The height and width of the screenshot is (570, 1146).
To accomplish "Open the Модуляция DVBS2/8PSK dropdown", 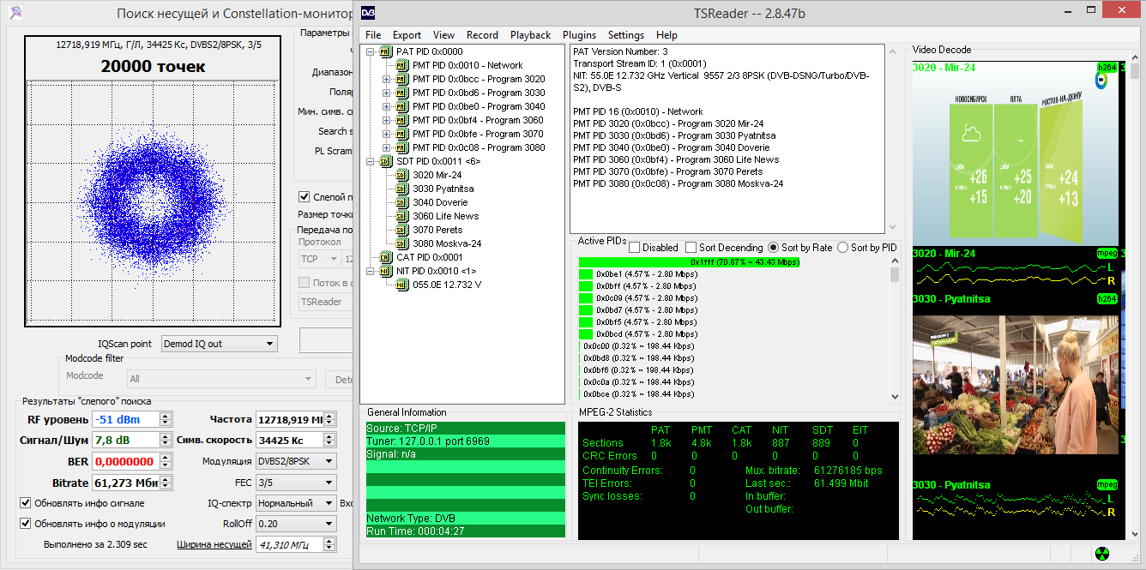I will coord(296,461).
